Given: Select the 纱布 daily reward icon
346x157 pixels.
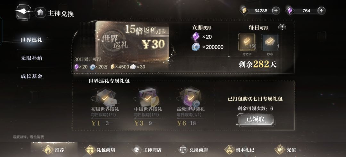Looking at the screenshot, I should click(270, 42).
